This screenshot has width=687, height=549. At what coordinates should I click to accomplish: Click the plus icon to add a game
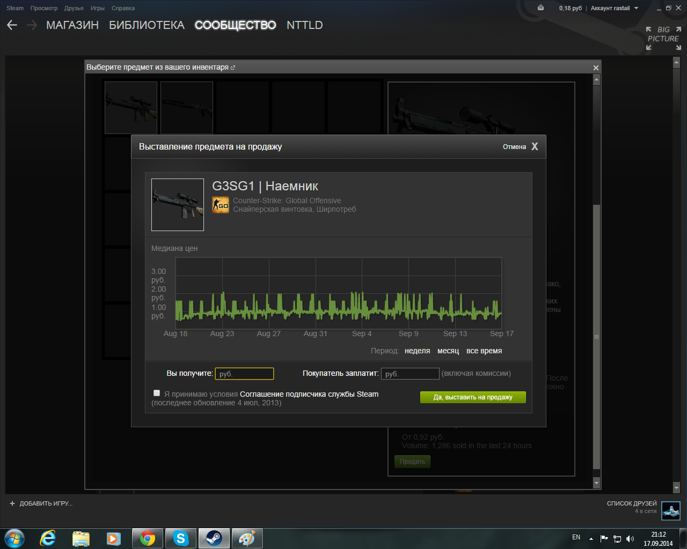click(x=12, y=503)
